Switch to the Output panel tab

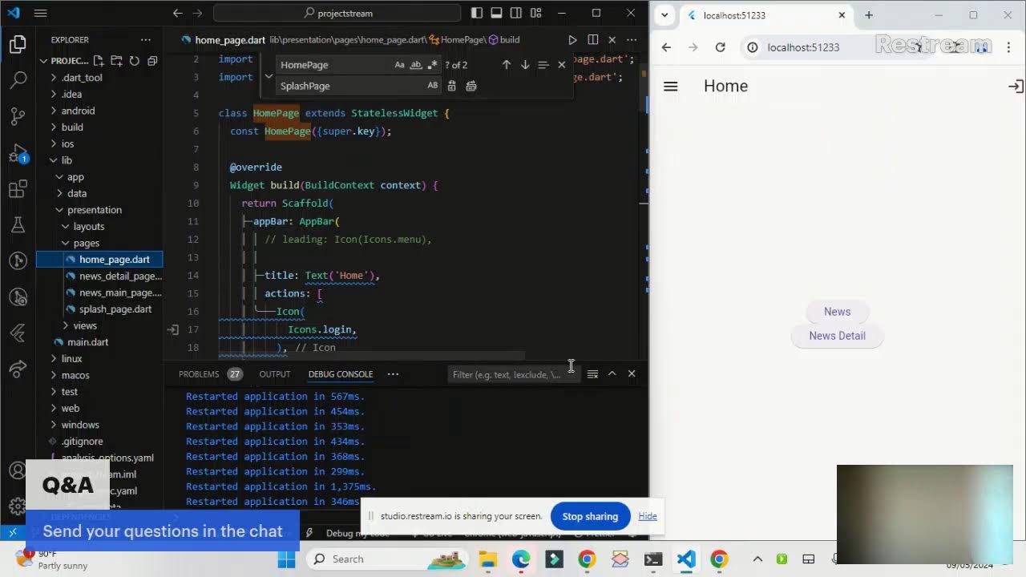pyautogui.click(x=274, y=374)
